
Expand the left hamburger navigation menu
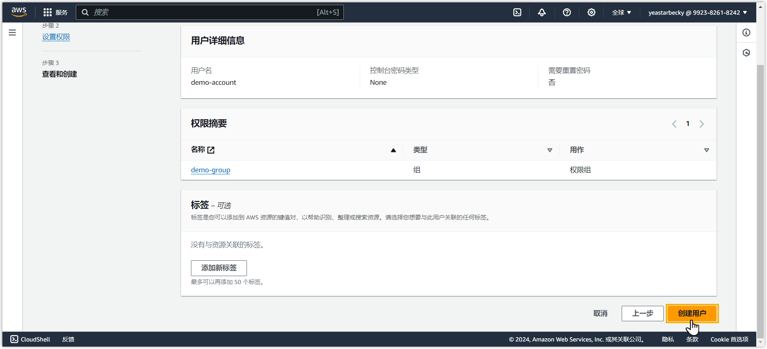click(x=12, y=32)
